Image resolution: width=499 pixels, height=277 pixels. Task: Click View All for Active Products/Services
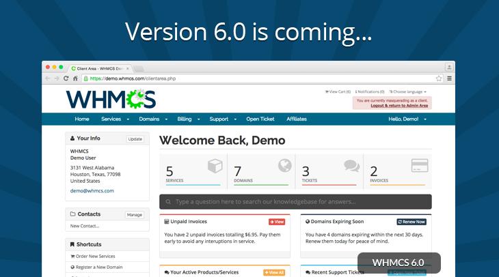[x=274, y=272]
